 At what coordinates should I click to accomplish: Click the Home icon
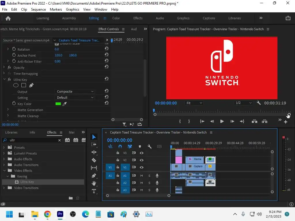pyautogui.click(x=8, y=18)
